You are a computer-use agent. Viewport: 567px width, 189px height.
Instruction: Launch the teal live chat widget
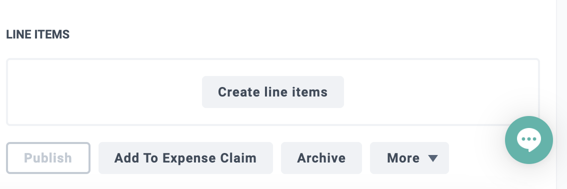[x=528, y=140]
